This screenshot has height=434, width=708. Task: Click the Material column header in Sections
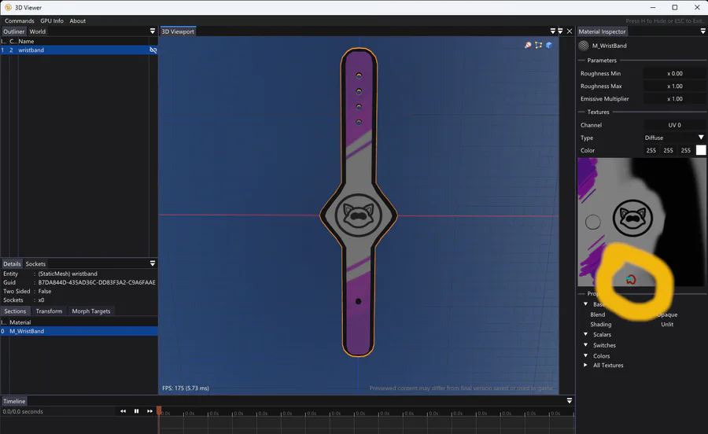point(20,322)
